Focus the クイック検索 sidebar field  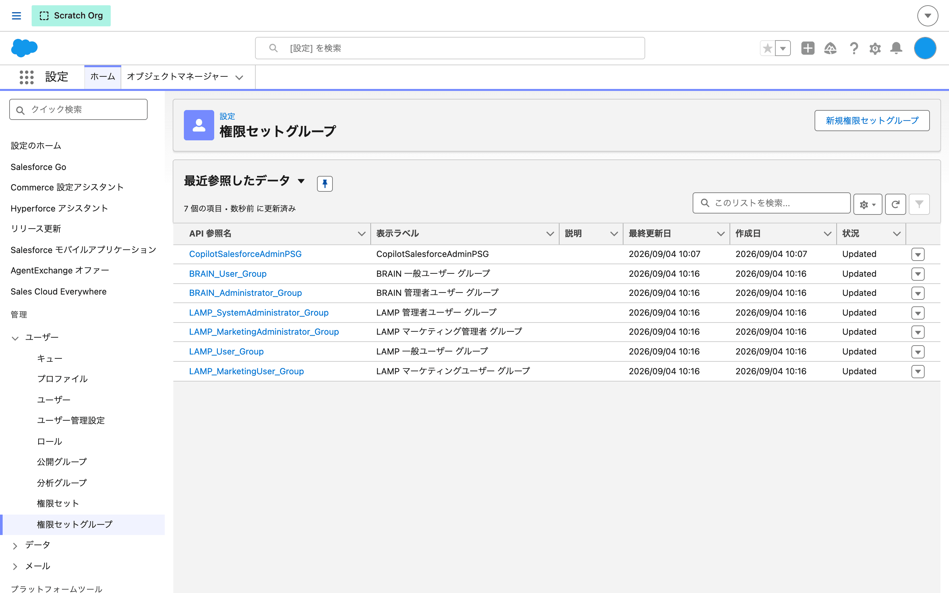(78, 109)
